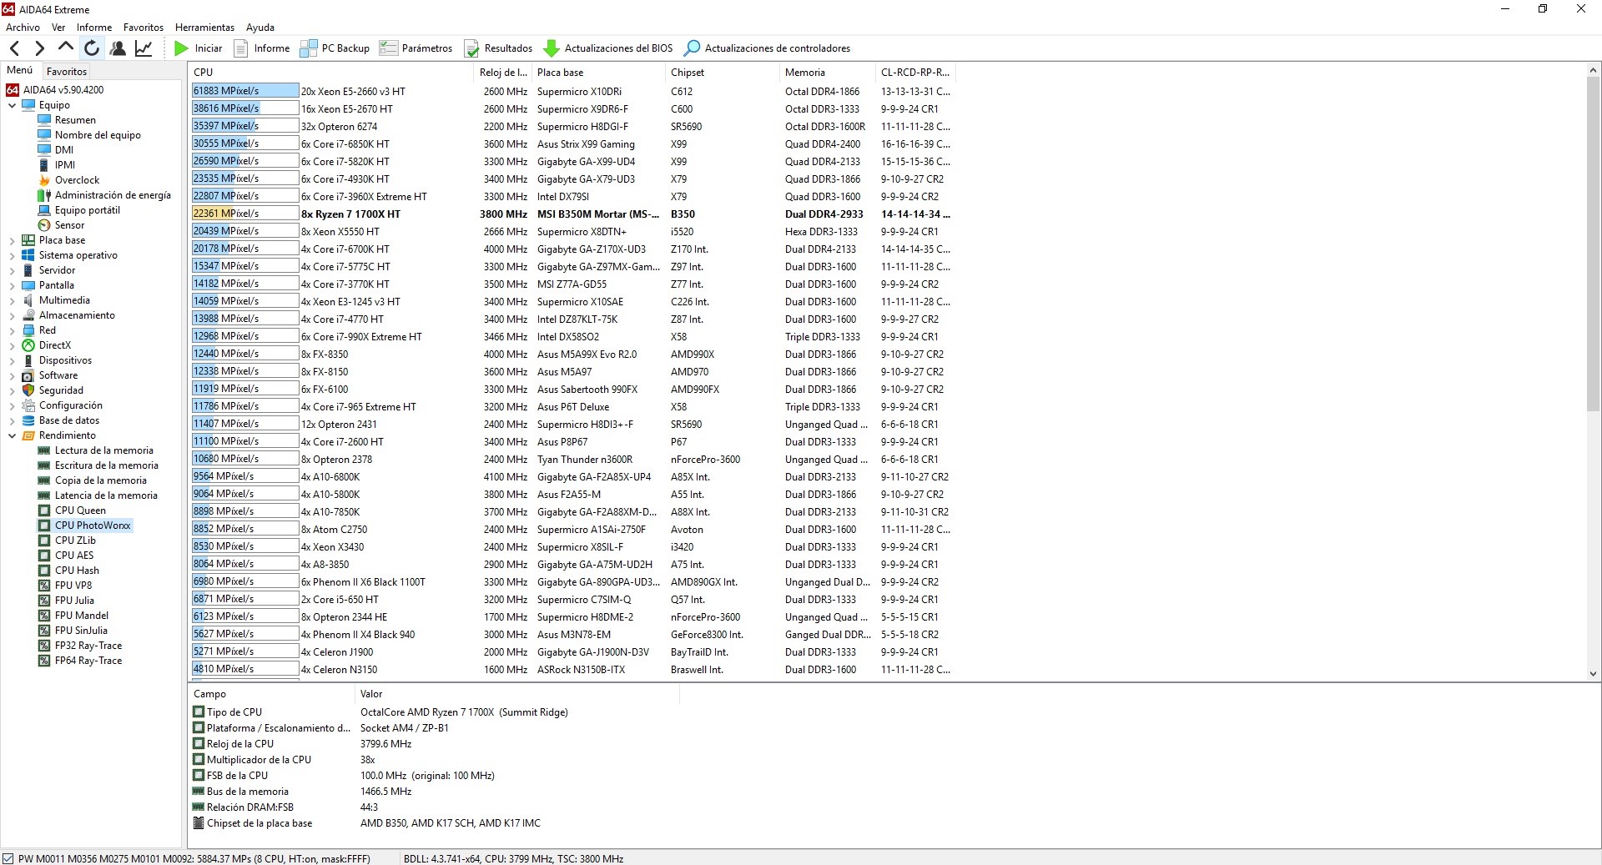Select the Overclock flame icon
Image resolution: width=1602 pixels, height=865 pixels.
tap(44, 180)
